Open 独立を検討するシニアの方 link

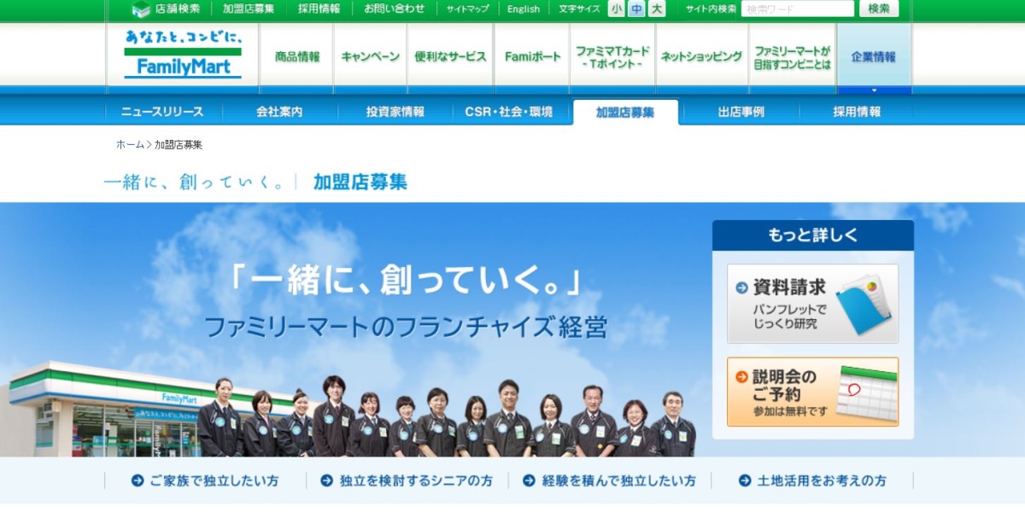416,481
